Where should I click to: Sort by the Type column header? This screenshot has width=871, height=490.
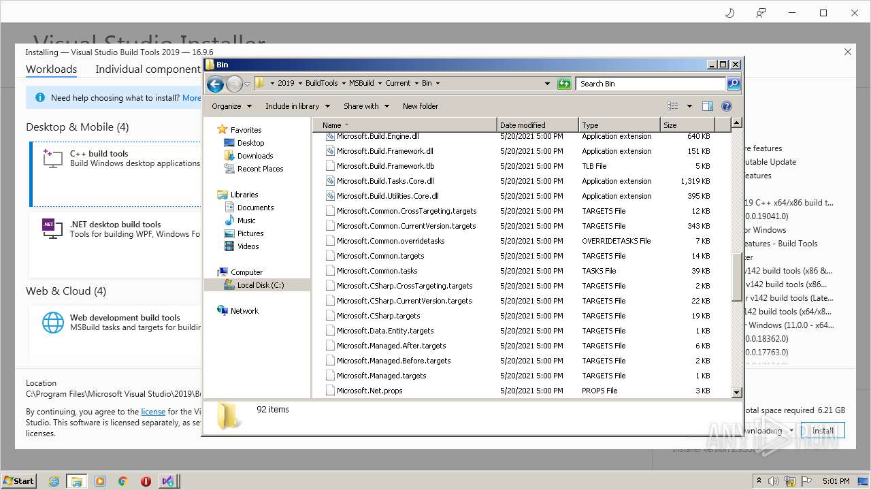pos(620,125)
